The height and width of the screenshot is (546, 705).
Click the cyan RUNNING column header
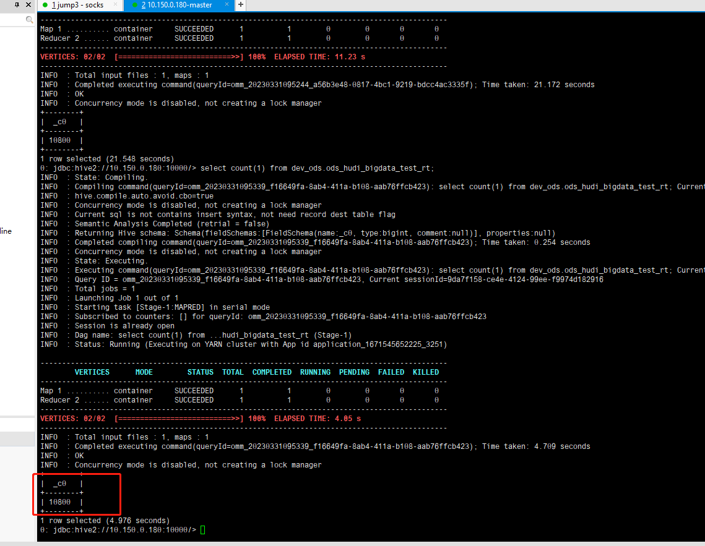click(x=315, y=372)
